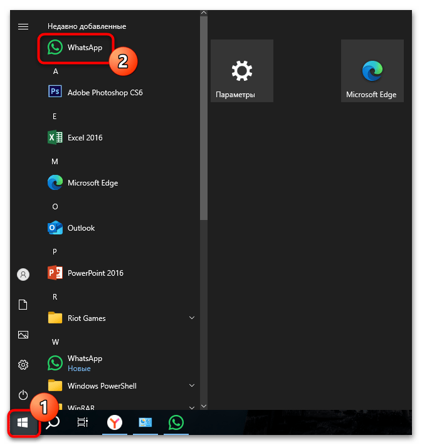
Task: Click the 'Недавно добавленные' heading
Action: pyautogui.click(x=87, y=26)
